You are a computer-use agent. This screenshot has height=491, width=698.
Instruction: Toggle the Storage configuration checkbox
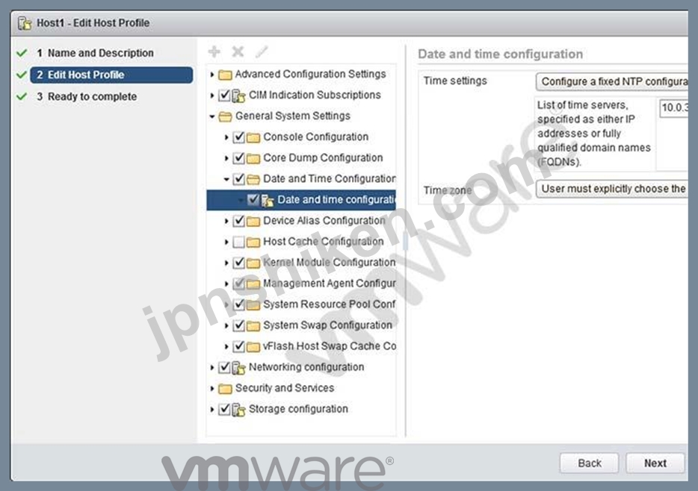tap(225, 409)
